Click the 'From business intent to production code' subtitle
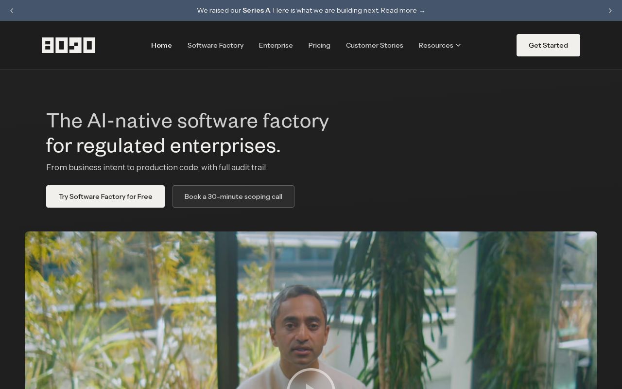The width and height of the screenshot is (622, 389). point(157,167)
